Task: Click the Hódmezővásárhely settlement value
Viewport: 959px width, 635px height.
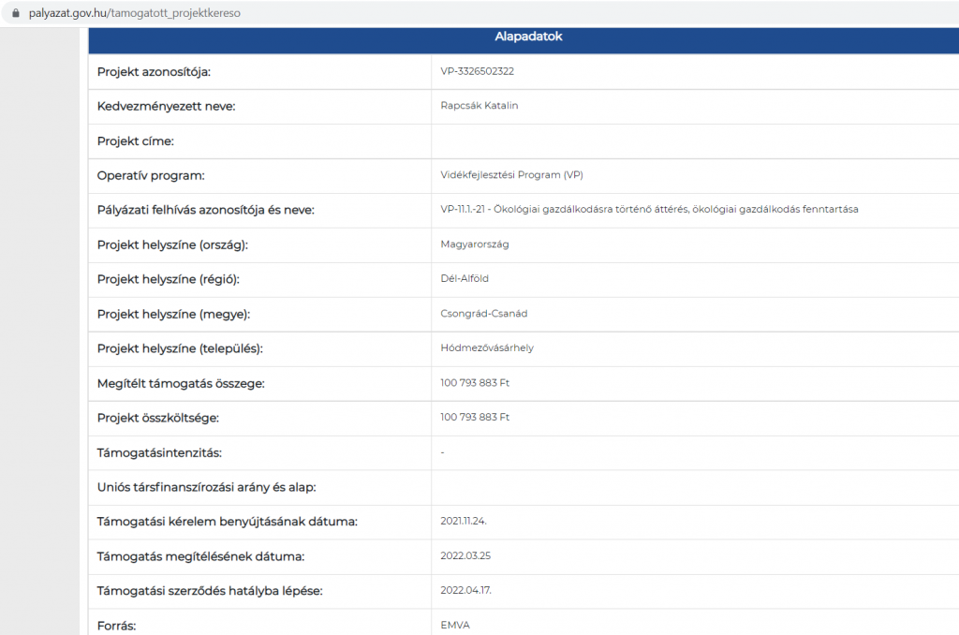Action: [487, 348]
